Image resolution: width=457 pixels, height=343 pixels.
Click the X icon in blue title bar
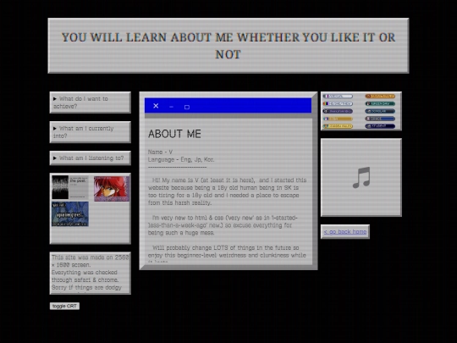pyautogui.click(x=156, y=106)
